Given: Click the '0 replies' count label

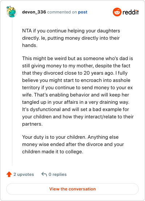Looking at the screenshot, I should 58,174.
